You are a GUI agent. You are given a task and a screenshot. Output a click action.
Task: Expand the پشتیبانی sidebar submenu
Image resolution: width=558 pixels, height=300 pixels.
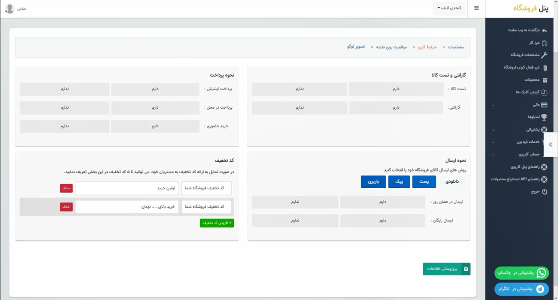click(493, 130)
